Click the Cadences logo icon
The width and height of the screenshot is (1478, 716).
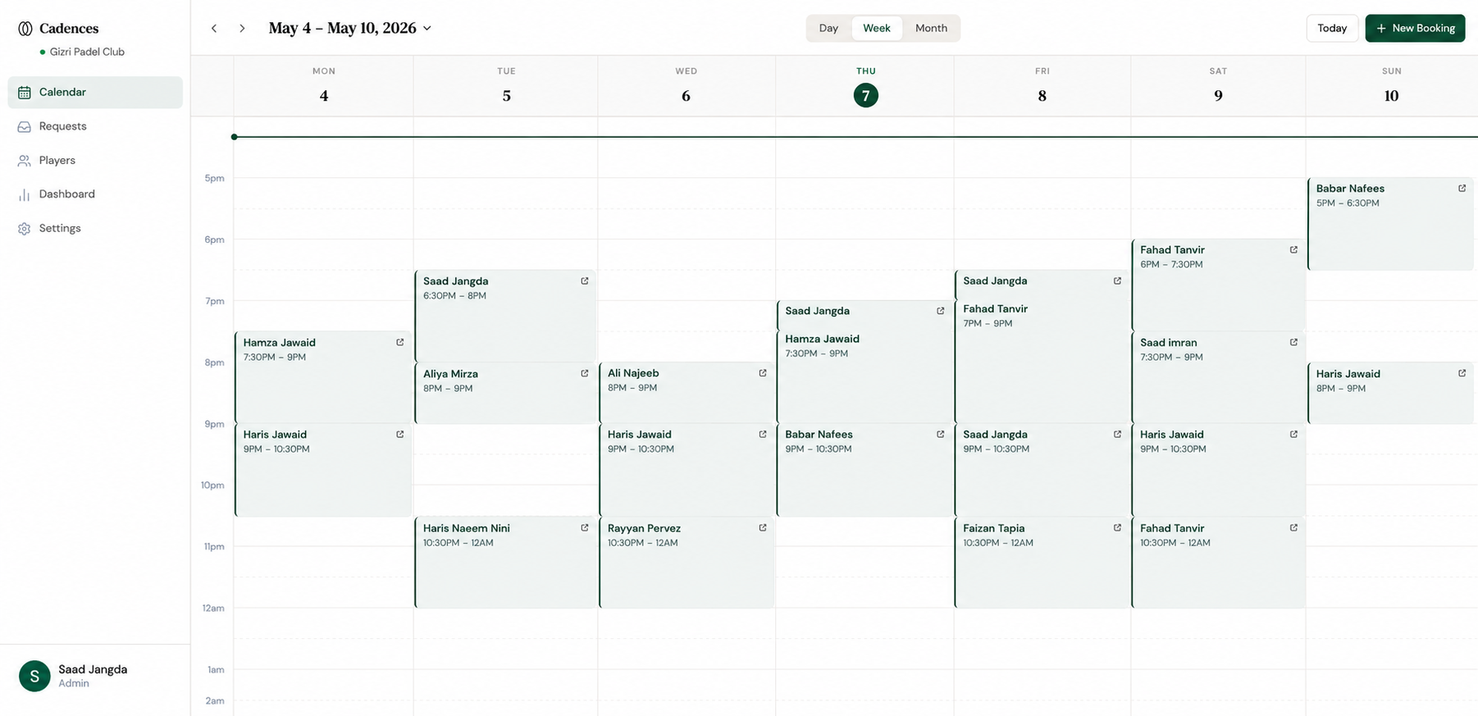25,29
